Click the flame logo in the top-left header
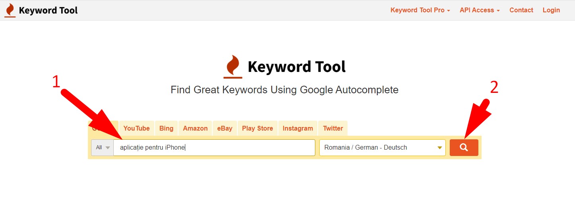This screenshot has height=204, width=575. (10, 10)
